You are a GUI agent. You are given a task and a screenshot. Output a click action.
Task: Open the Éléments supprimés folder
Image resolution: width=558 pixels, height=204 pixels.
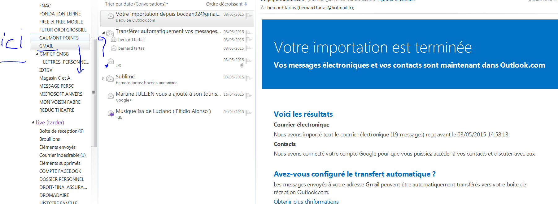pyautogui.click(x=60, y=163)
